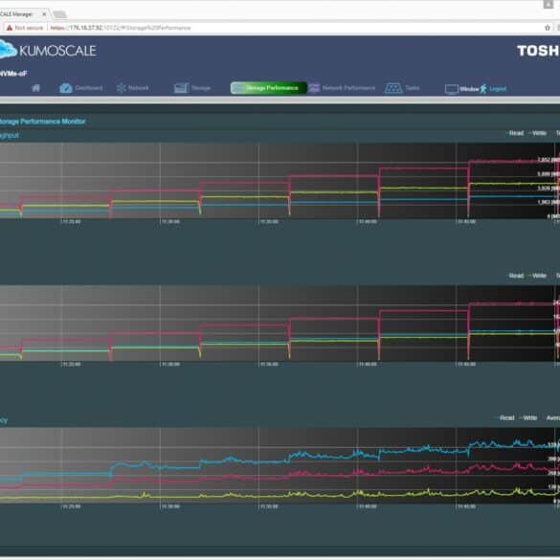
Task: Toggle Write series in Latency legend
Action: coord(528,418)
